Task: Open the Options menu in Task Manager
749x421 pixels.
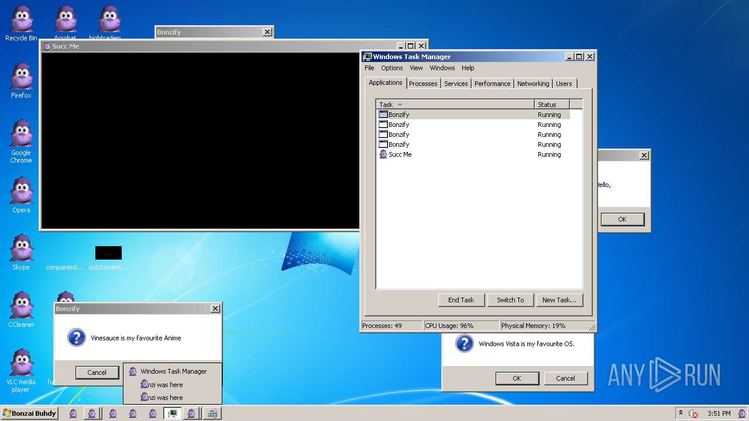Action: (392, 68)
